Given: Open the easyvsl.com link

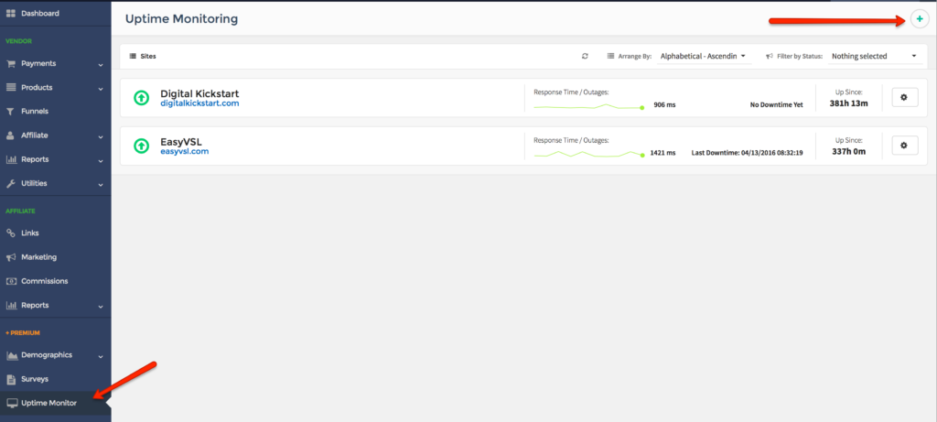Looking at the screenshot, I should [184, 151].
